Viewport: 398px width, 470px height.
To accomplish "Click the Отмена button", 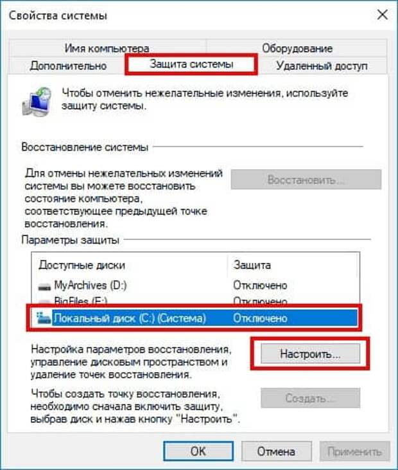I will point(276,451).
